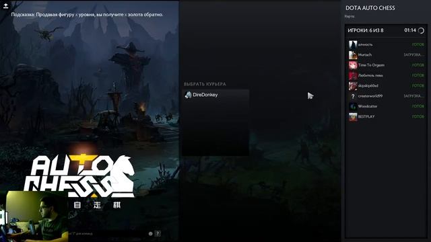Select the DireDonkey courier

(x=215, y=95)
